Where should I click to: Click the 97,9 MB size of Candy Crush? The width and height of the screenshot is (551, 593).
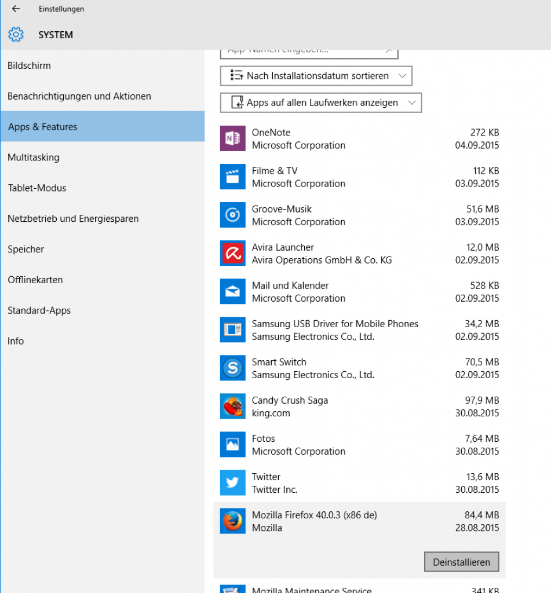[482, 400]
